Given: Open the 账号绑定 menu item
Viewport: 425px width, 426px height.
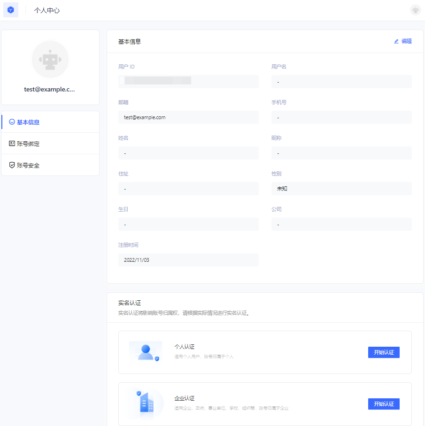Looking at the screenshot, I should pos(28,144).
